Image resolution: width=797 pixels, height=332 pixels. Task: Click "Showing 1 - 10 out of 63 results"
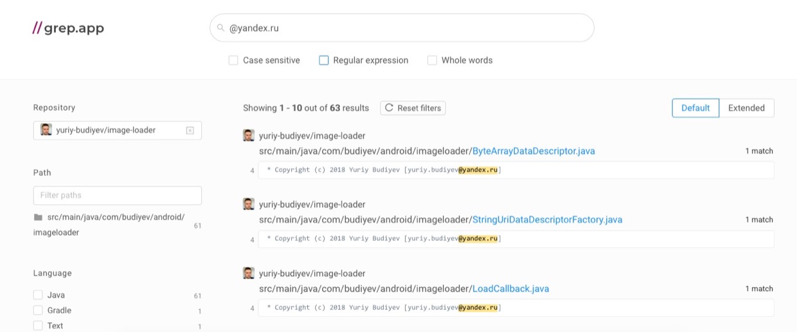click(x=306, y=108)
